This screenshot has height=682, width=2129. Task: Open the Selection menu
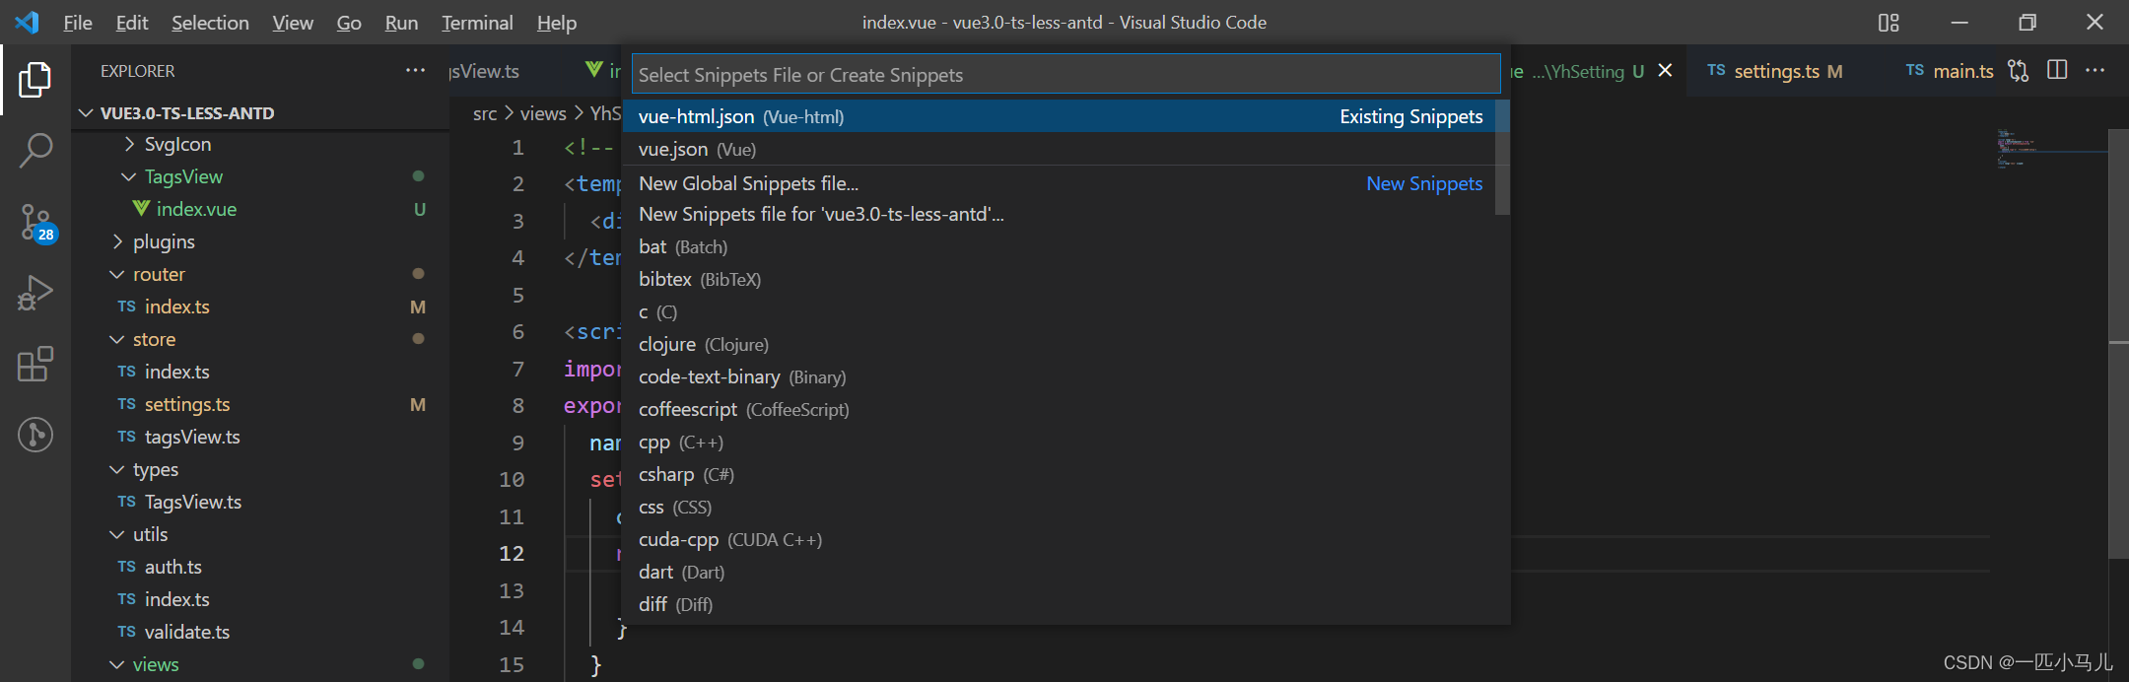210,23
